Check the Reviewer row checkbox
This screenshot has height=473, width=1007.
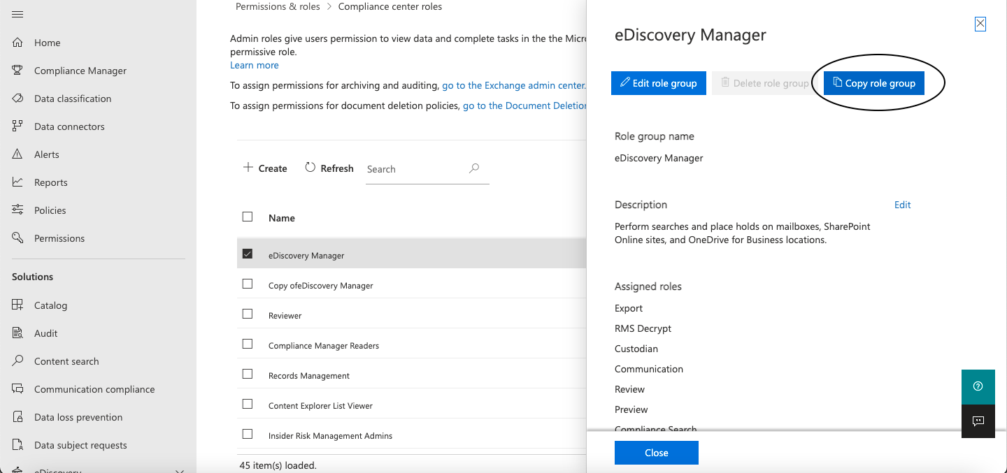(248, 314)
